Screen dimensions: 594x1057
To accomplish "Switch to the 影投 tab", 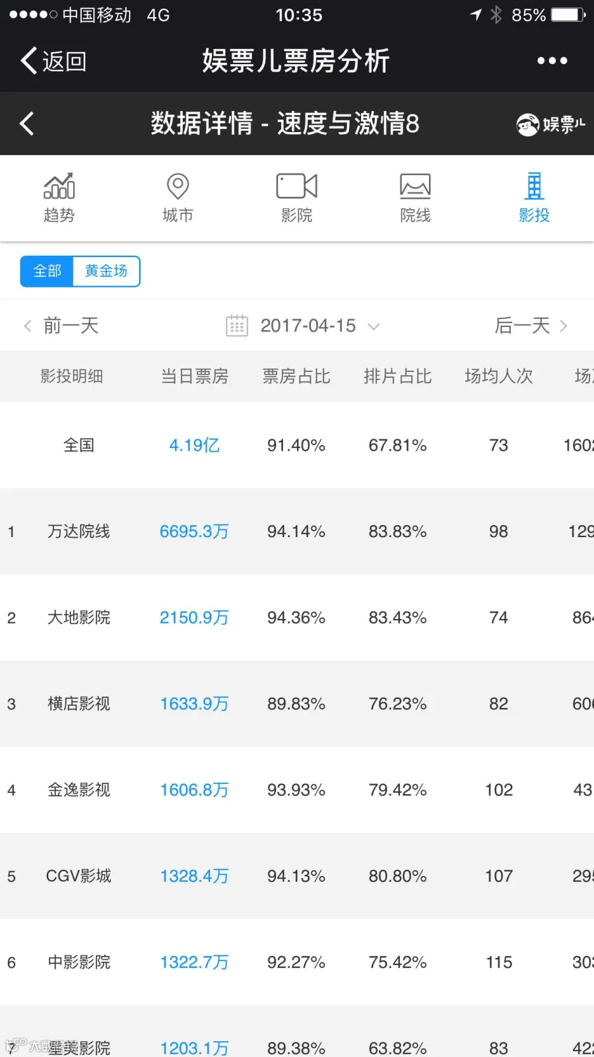I will coord(534,198).
